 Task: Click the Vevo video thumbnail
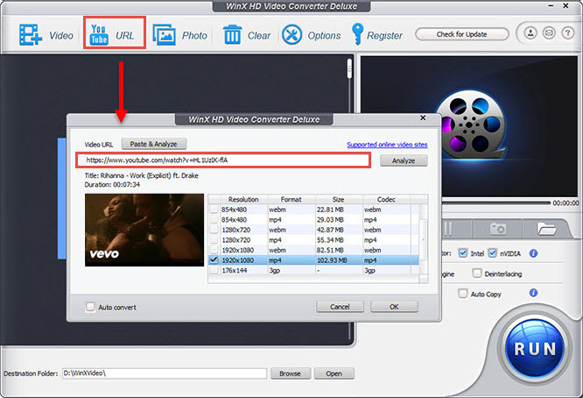[144, 230]
